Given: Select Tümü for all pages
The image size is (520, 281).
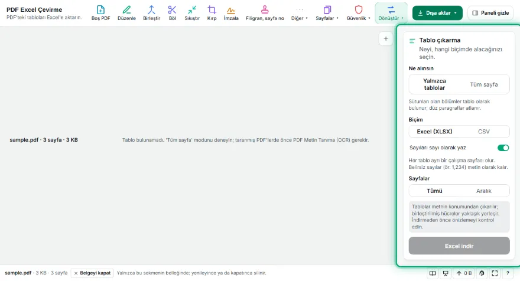Looking at the screenshot, I should click(434, 191).
